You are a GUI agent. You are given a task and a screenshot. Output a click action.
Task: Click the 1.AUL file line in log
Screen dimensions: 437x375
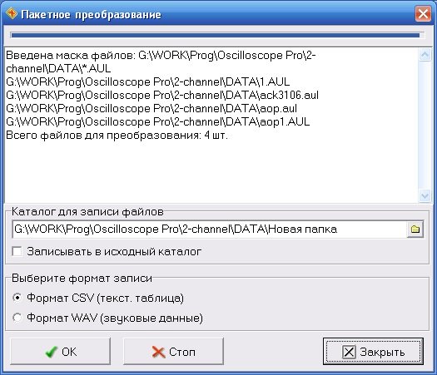coord(148,81)
